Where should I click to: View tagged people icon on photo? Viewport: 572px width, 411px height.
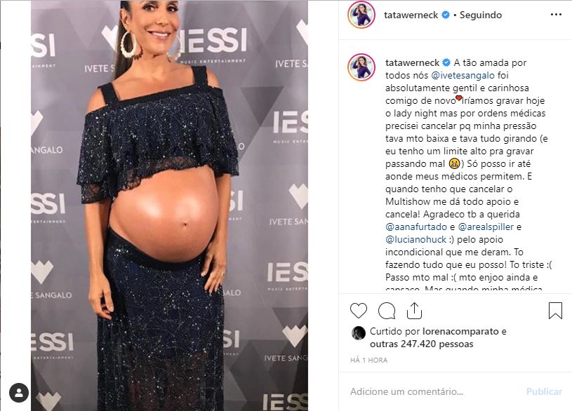19,393
